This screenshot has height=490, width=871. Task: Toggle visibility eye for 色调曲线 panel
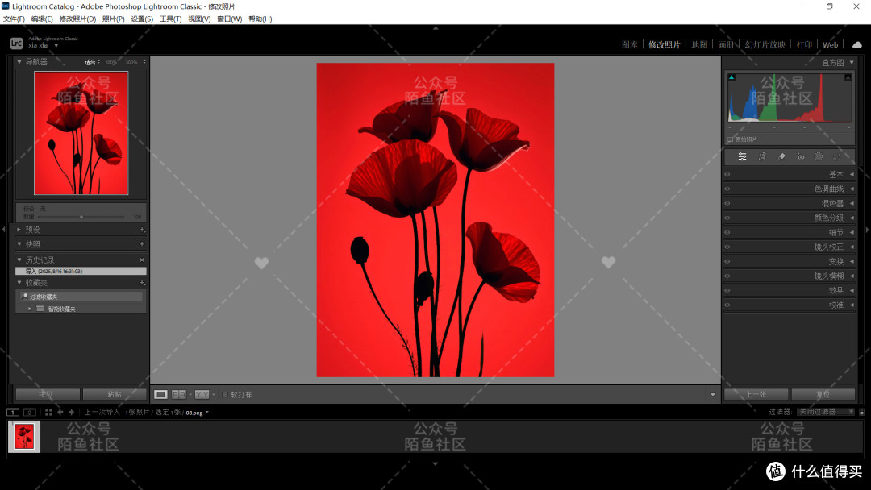tap(727, 189)
